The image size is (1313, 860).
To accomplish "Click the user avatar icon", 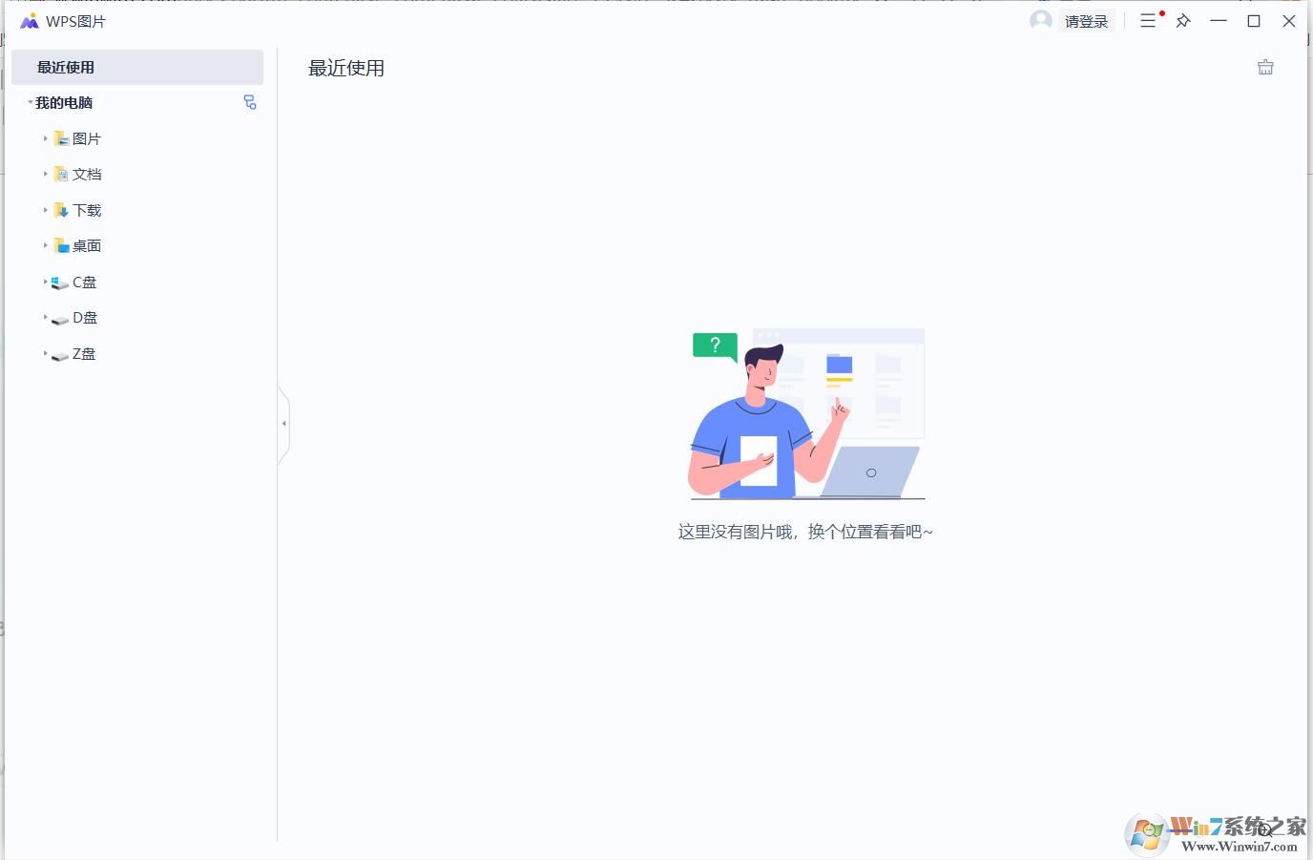I will click(1039, 20).
